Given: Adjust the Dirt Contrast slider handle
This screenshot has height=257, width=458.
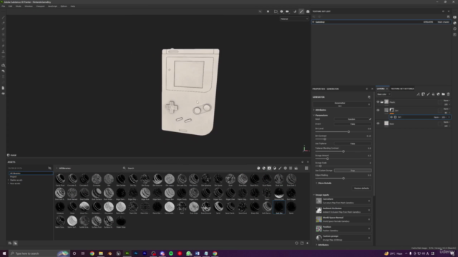Looking at the screenshot, I should [x=325, y=139].
